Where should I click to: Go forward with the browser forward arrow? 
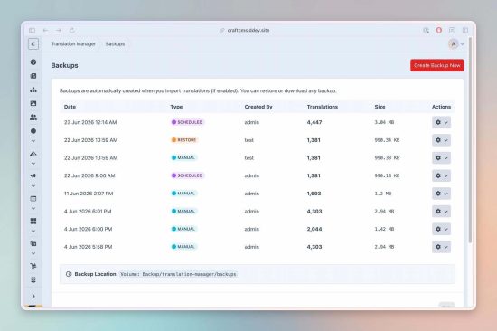click(x=59, y=30)
